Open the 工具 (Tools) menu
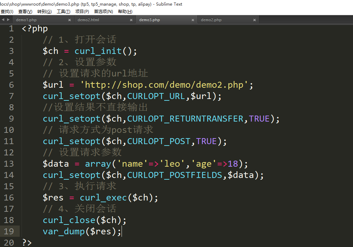The image size is (353, 247). click(x=63, y=12)
